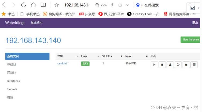The image size is (202, 112).
Task: Open the 概览 sidebar item
Action: [10, 97]
